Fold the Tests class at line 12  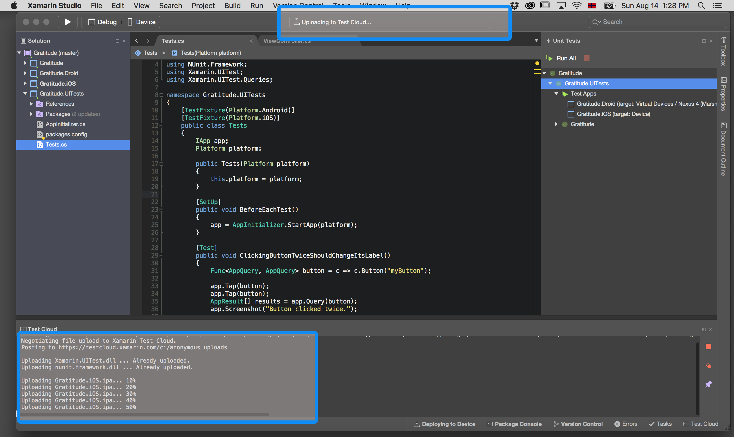click(161, 126)
